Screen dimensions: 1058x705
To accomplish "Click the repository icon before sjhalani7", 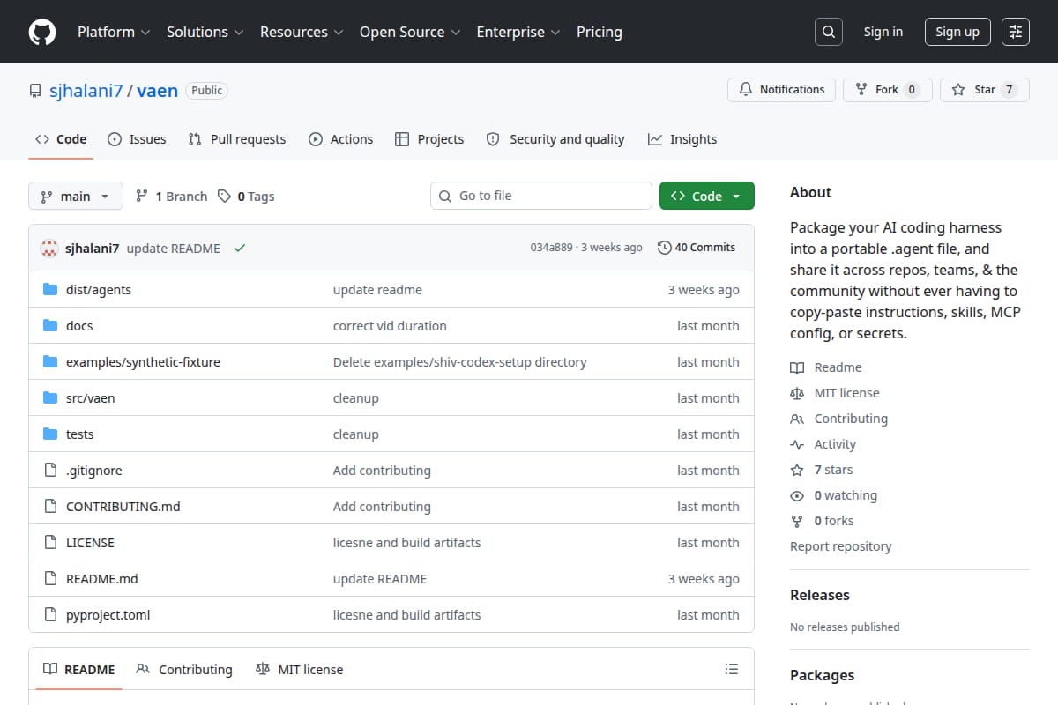I will [35, 91].
